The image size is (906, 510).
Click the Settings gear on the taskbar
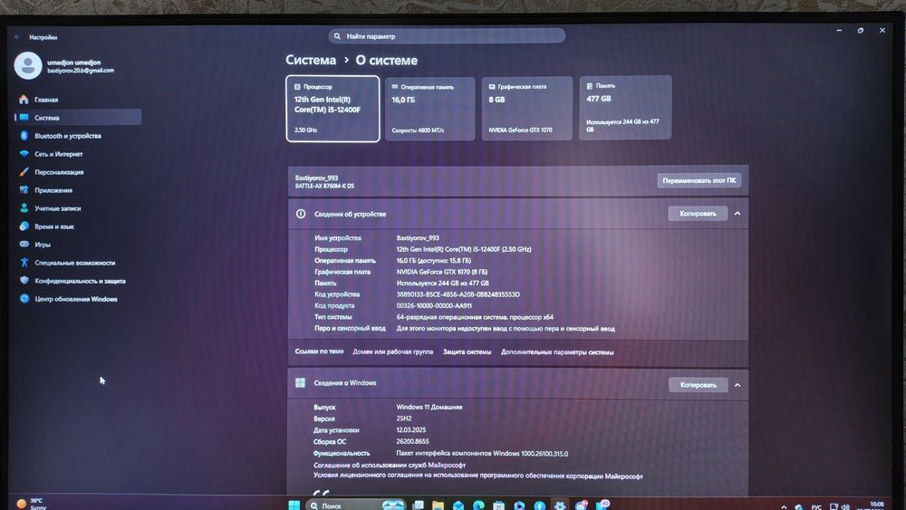click(559, 506)
